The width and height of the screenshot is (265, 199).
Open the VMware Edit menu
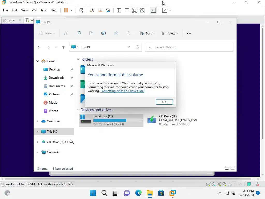pos(14,10)
